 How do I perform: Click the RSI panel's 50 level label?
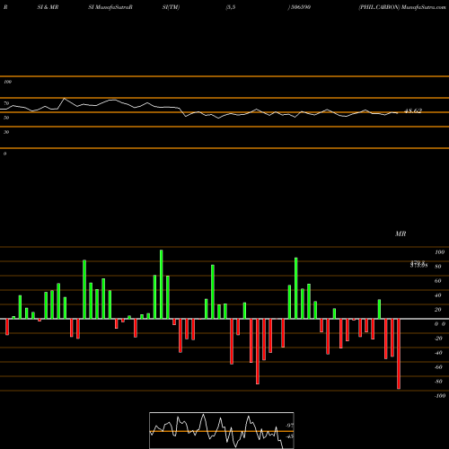[x=6, y=118]
